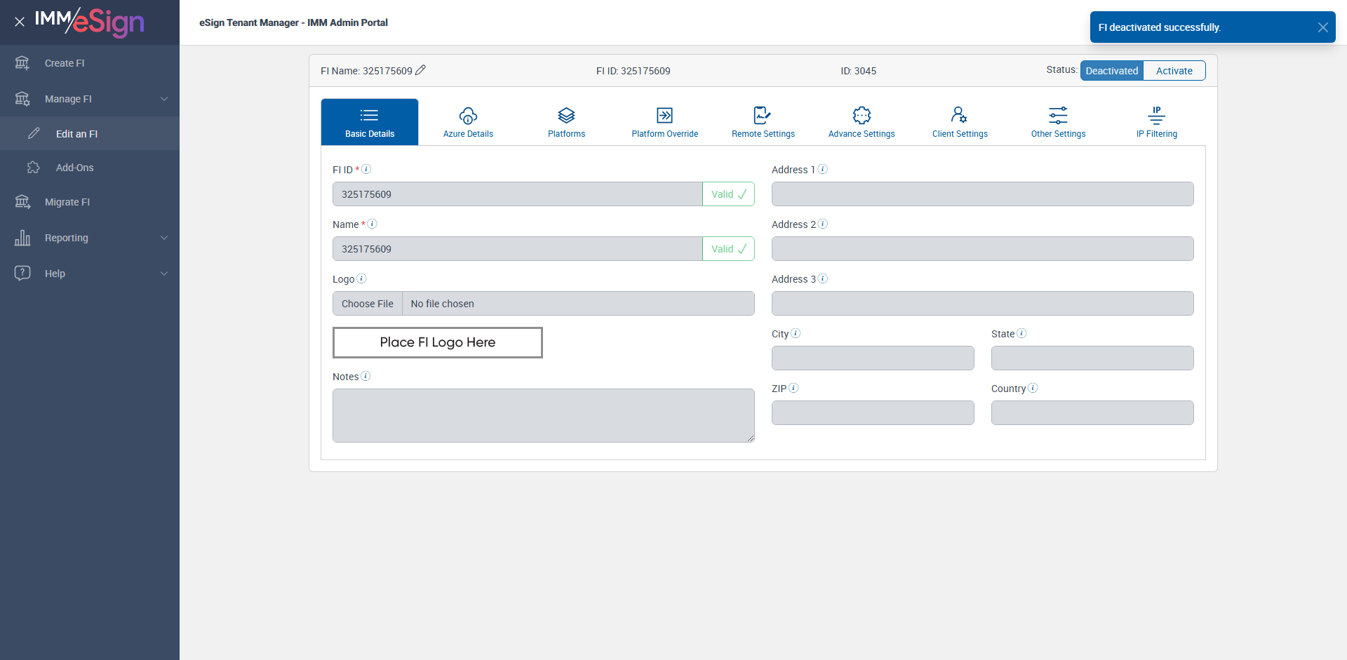Image resolution: width=1347 pixels, height=660 pixels.
Task: Open Add-Ons in the sidebar
Action: pyautogui.click(x=74, y=168)
